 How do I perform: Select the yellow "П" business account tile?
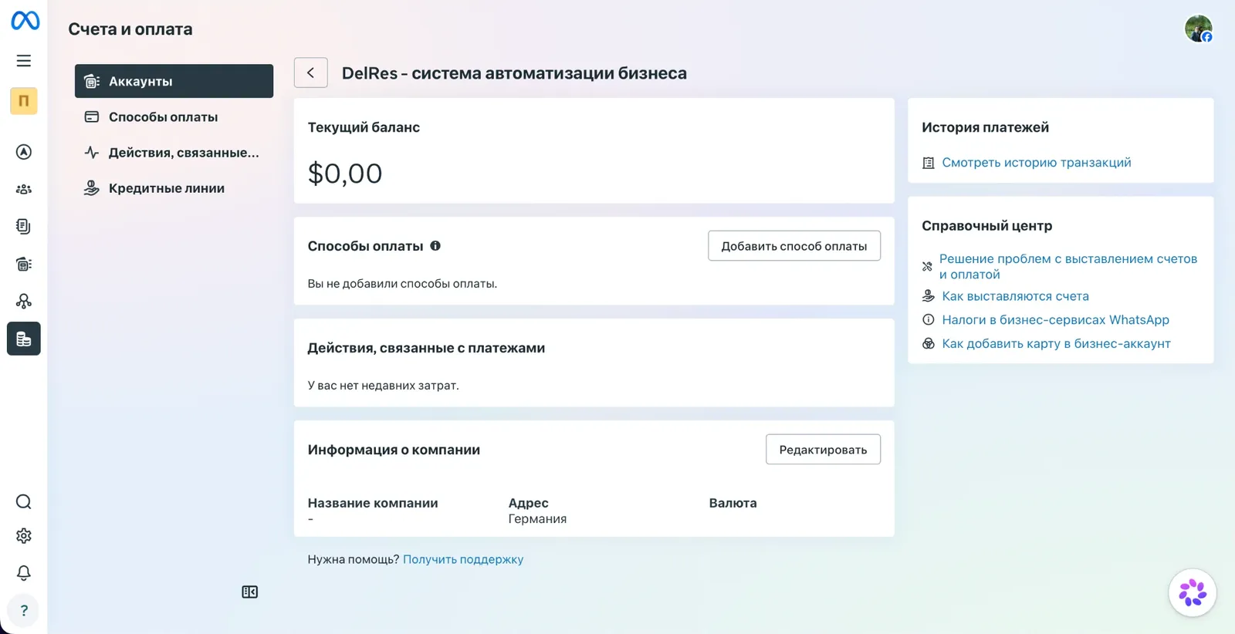[24, 101]
